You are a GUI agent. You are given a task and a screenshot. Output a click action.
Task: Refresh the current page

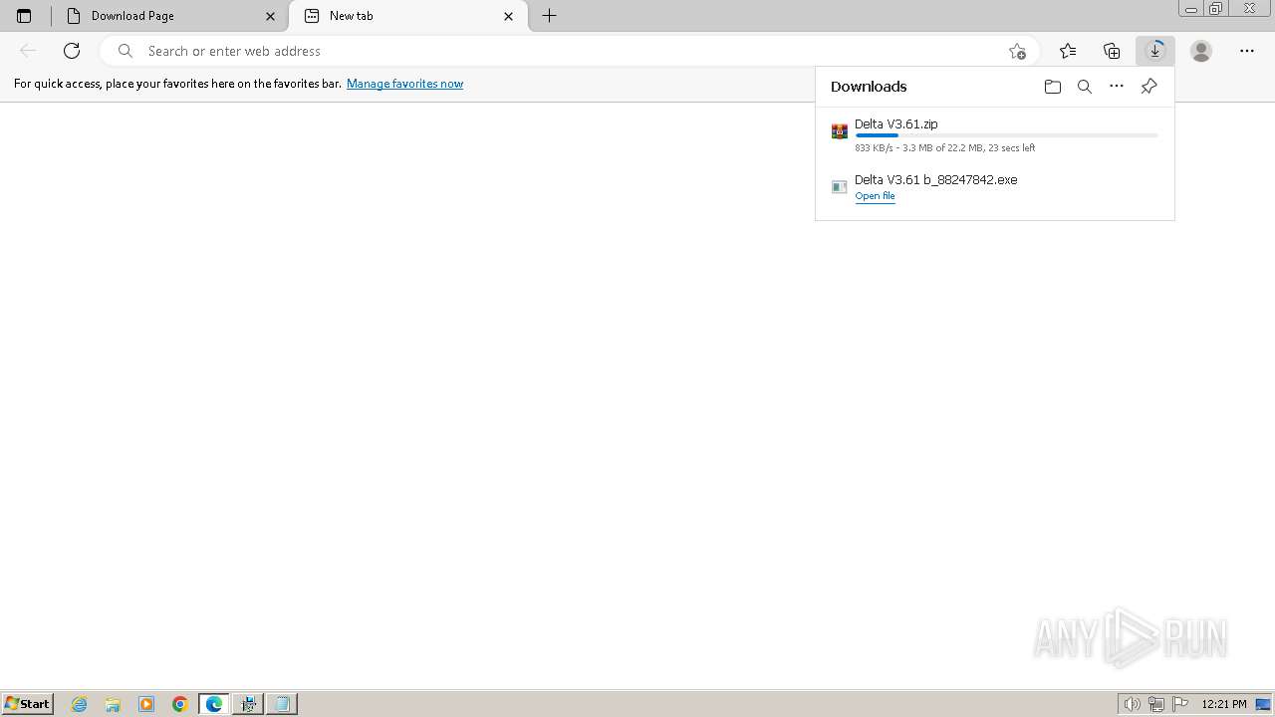click(72, 51)
